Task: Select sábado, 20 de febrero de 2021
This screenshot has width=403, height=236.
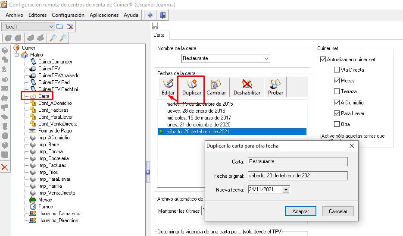Action: (232, 132)
